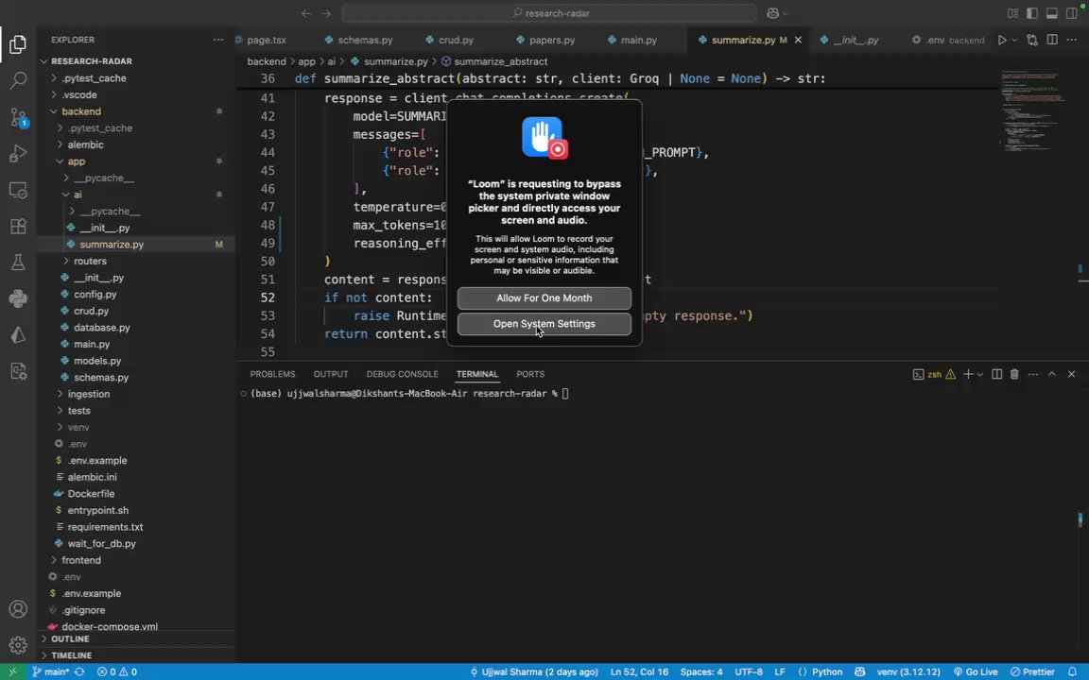Click the Python extension icon in activity bar
1089x680 pixels.
tap(18, 298)
